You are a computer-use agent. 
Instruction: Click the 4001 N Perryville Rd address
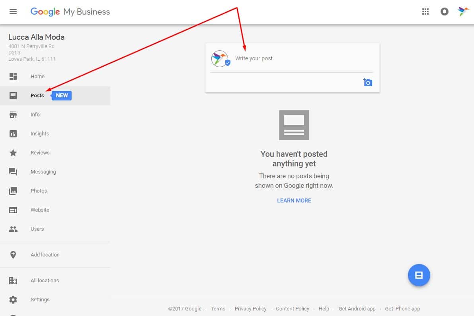[31, 46]
